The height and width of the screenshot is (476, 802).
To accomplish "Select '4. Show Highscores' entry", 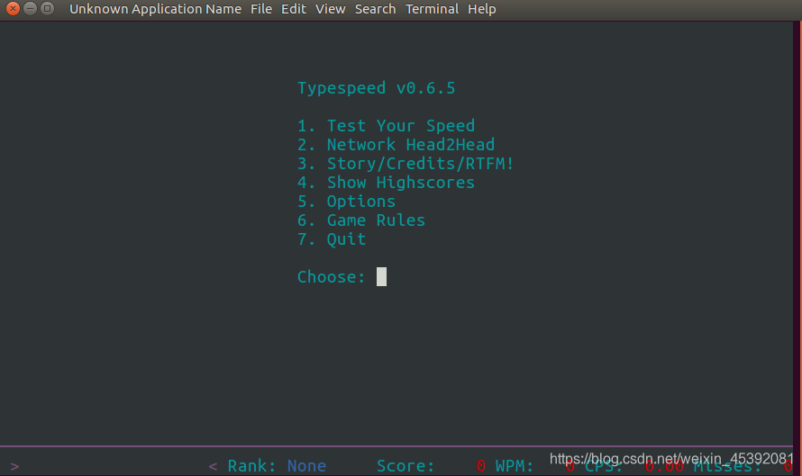I will click(x=387, y=183).
